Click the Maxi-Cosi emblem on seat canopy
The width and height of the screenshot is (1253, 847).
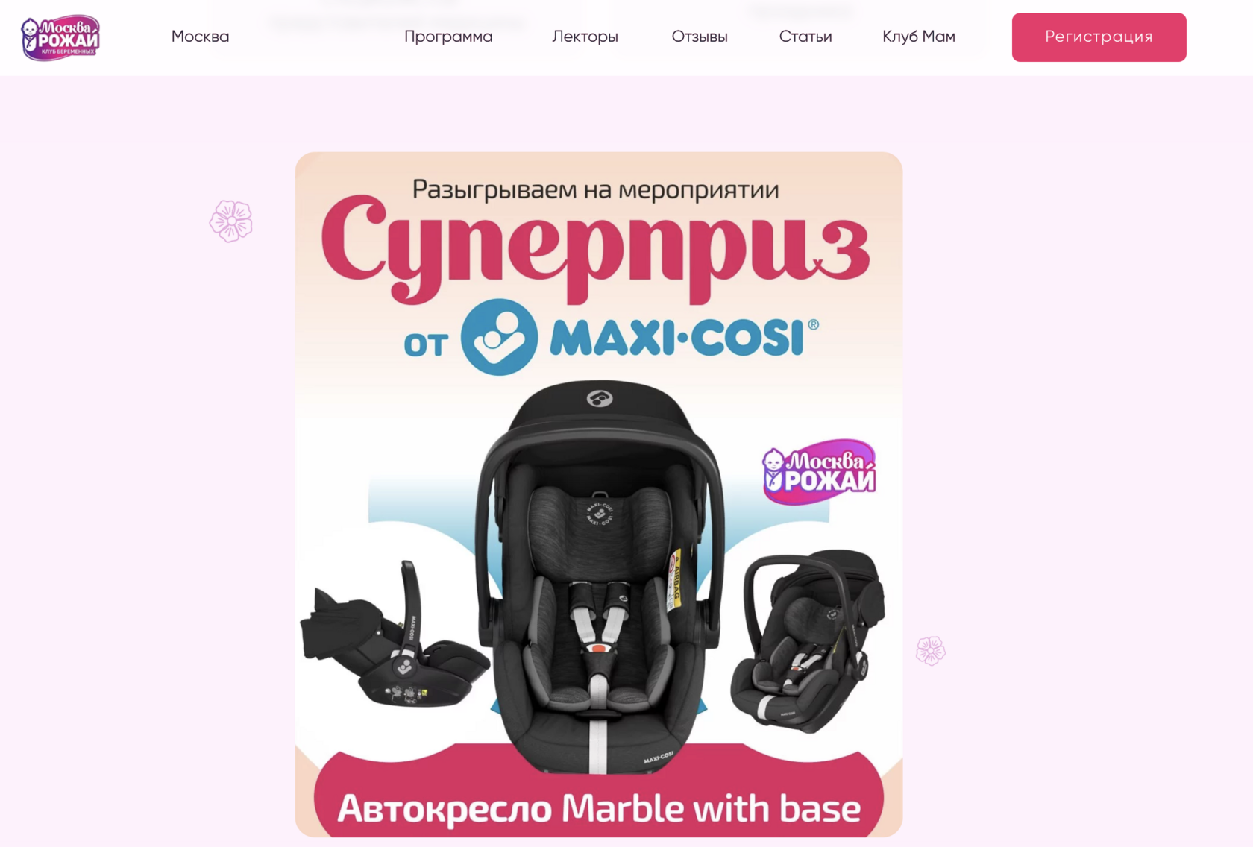pyautogui.click(x=600, y=399)
